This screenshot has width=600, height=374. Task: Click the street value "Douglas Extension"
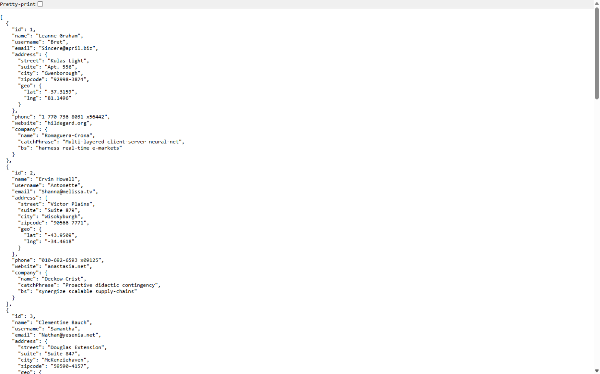tap(76, 347)
